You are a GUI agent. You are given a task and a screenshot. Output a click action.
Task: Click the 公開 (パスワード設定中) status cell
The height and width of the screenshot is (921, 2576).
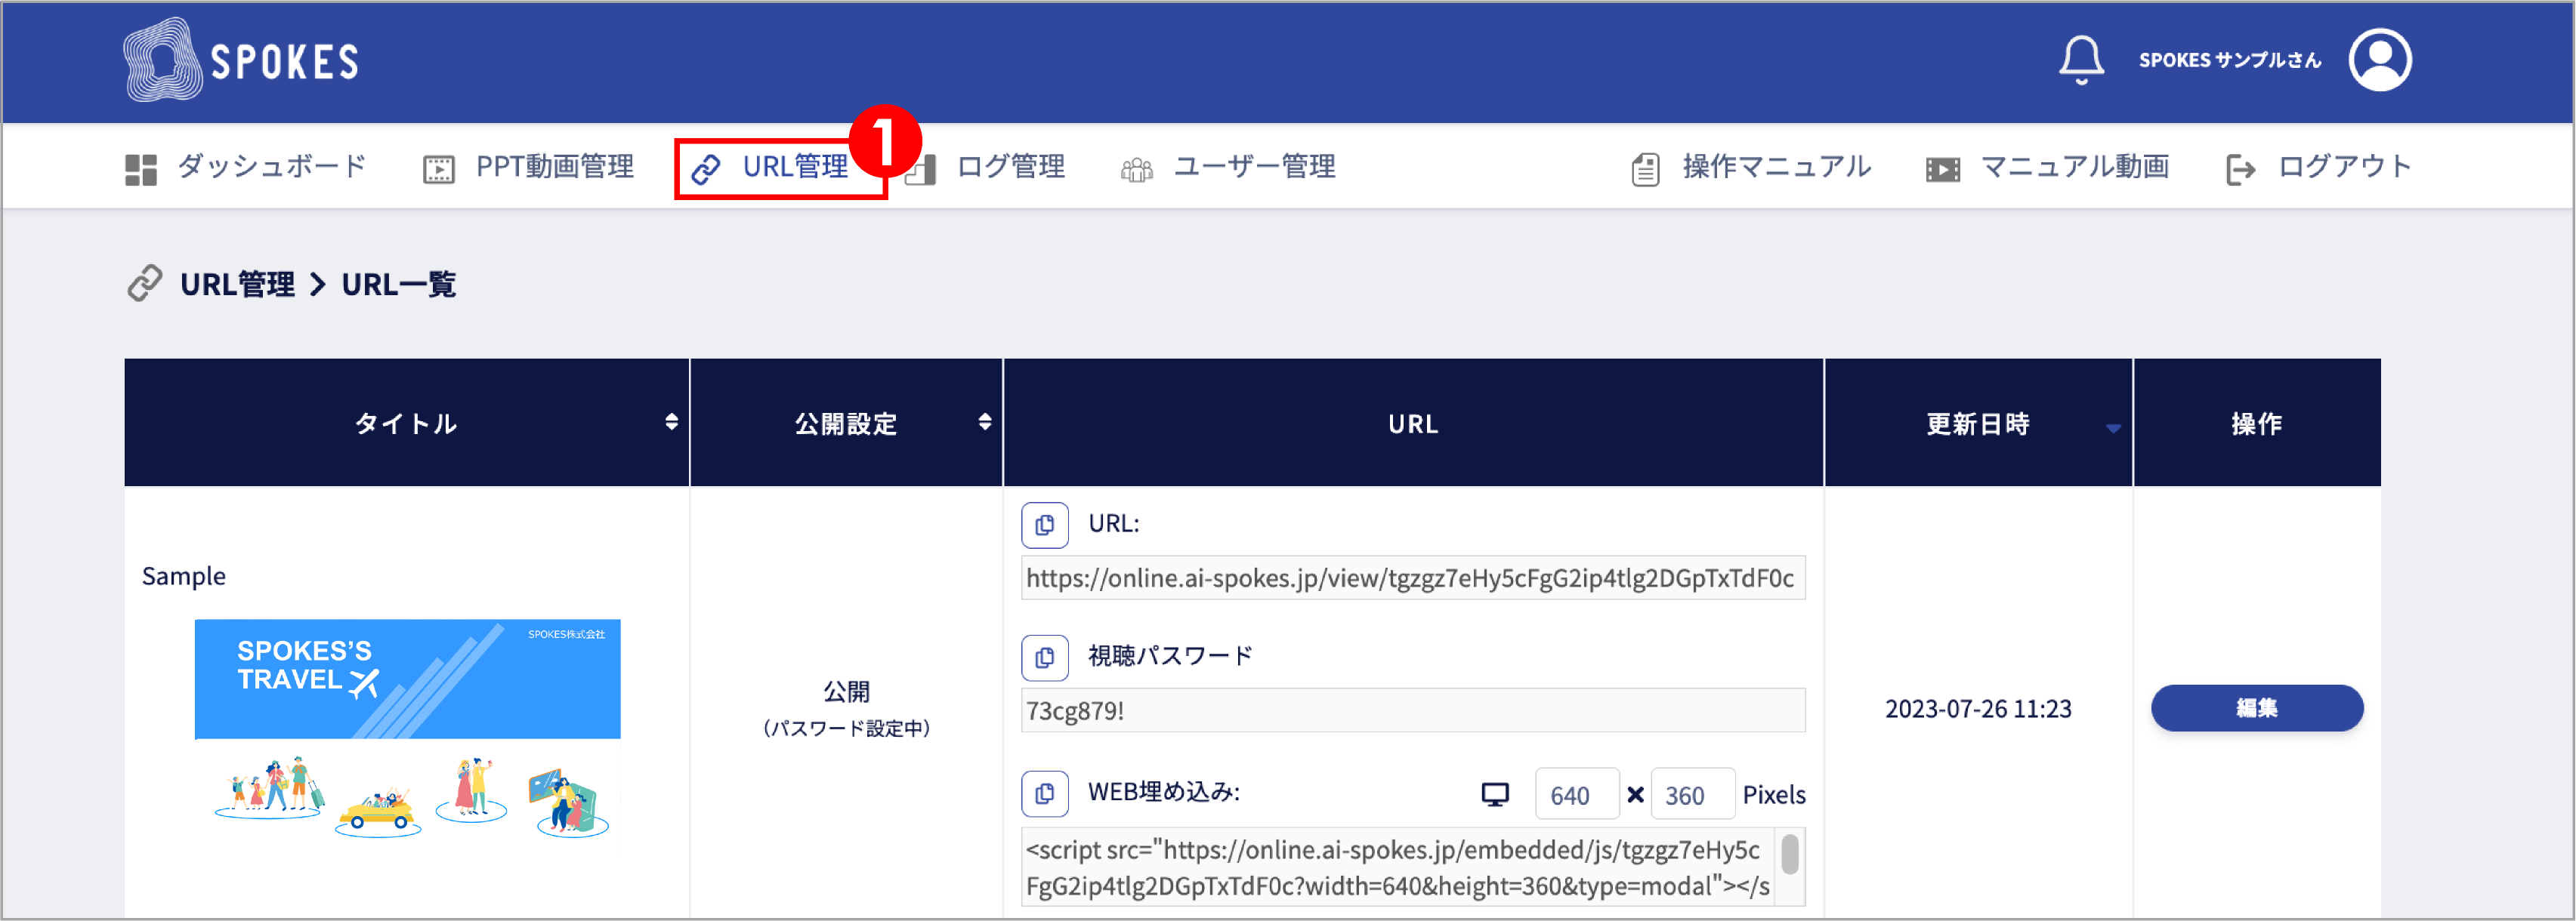(846, 708)
